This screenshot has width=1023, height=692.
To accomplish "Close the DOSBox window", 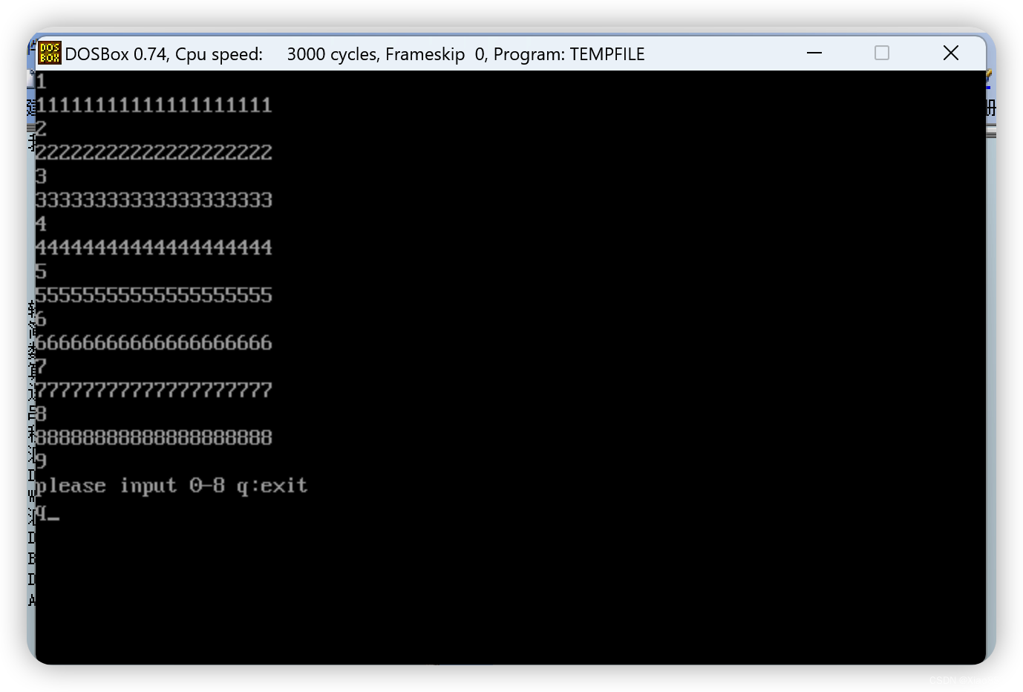I will [951, 53].
